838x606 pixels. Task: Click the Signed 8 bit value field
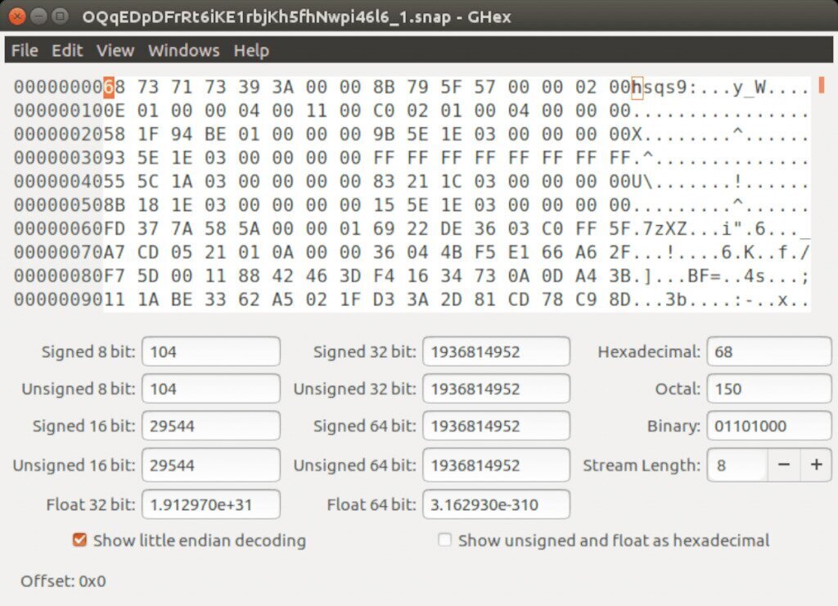(210, 351)
